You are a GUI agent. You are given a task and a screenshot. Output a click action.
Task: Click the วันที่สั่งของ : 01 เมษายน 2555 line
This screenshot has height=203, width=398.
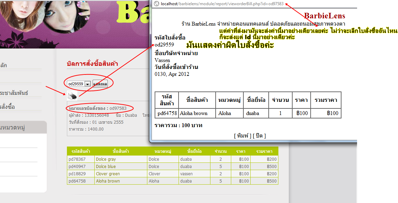pos(96,122)
